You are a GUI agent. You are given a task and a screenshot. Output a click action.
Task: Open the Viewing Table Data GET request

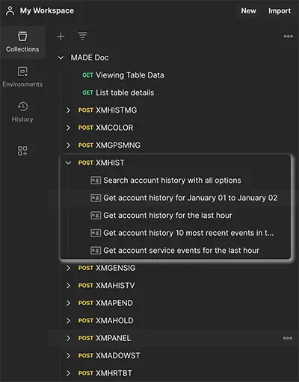click(x=123, y=75)
